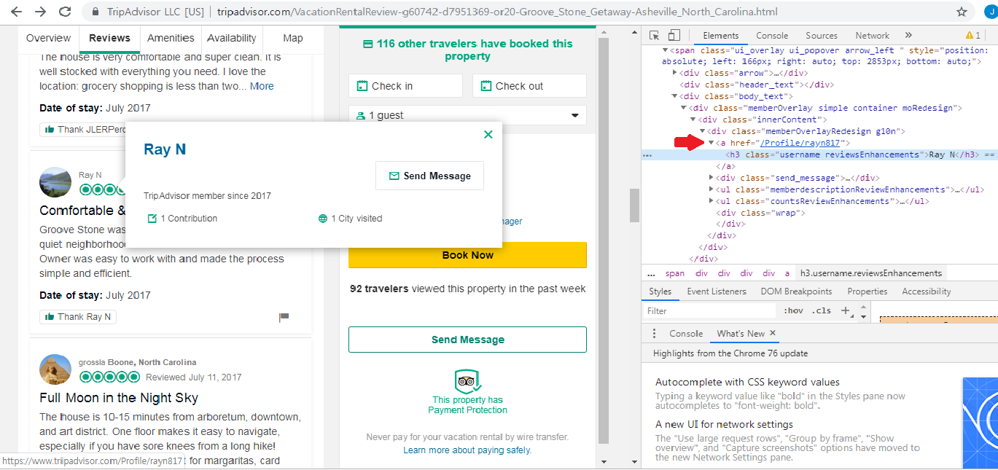The height and width of the screenshot is (470, 998).
Task: Collapse the a href Profile node
Action: coord(712,144)
